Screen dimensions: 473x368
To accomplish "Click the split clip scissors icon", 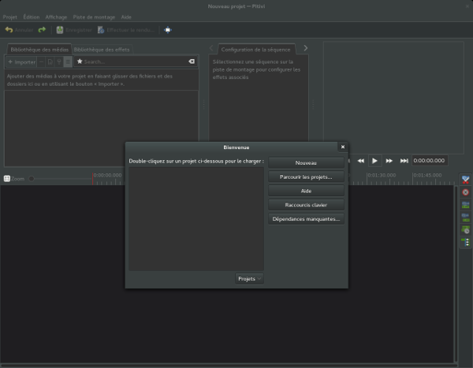I will coord(465,180).
